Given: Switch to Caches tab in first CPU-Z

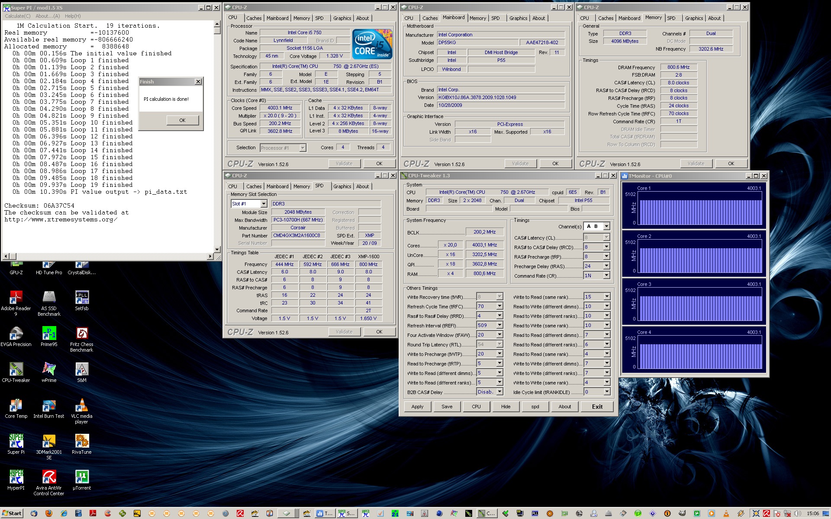Looking at the screenshot, I should pyautogui.click(x=254, y=18).
